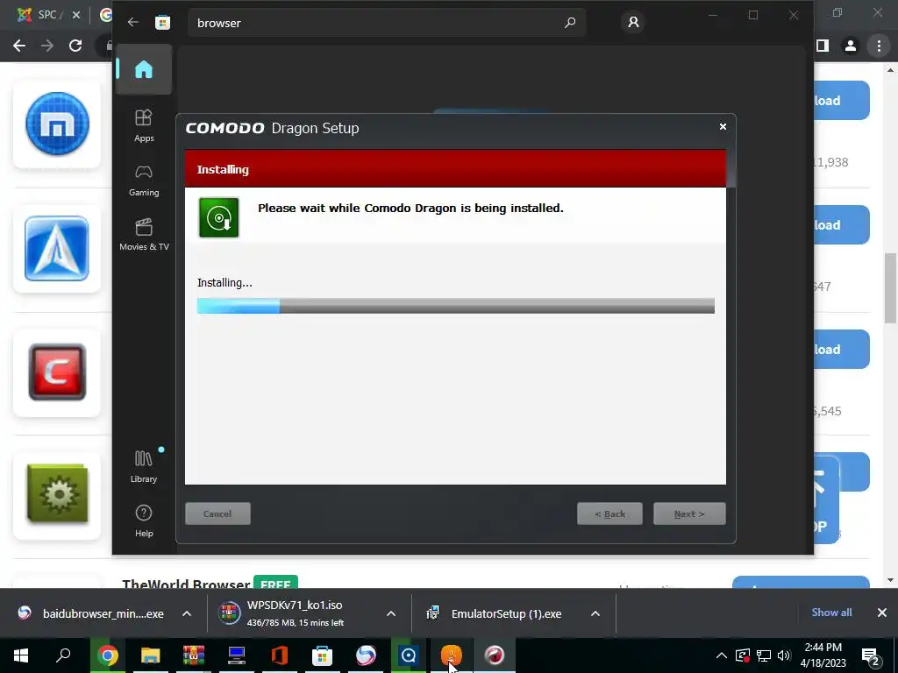Image resolution: width=898 pixels, height=673 pixels.
Task: Click the installing progress bar
Action: pyautogui.click(x=456, y=306)
